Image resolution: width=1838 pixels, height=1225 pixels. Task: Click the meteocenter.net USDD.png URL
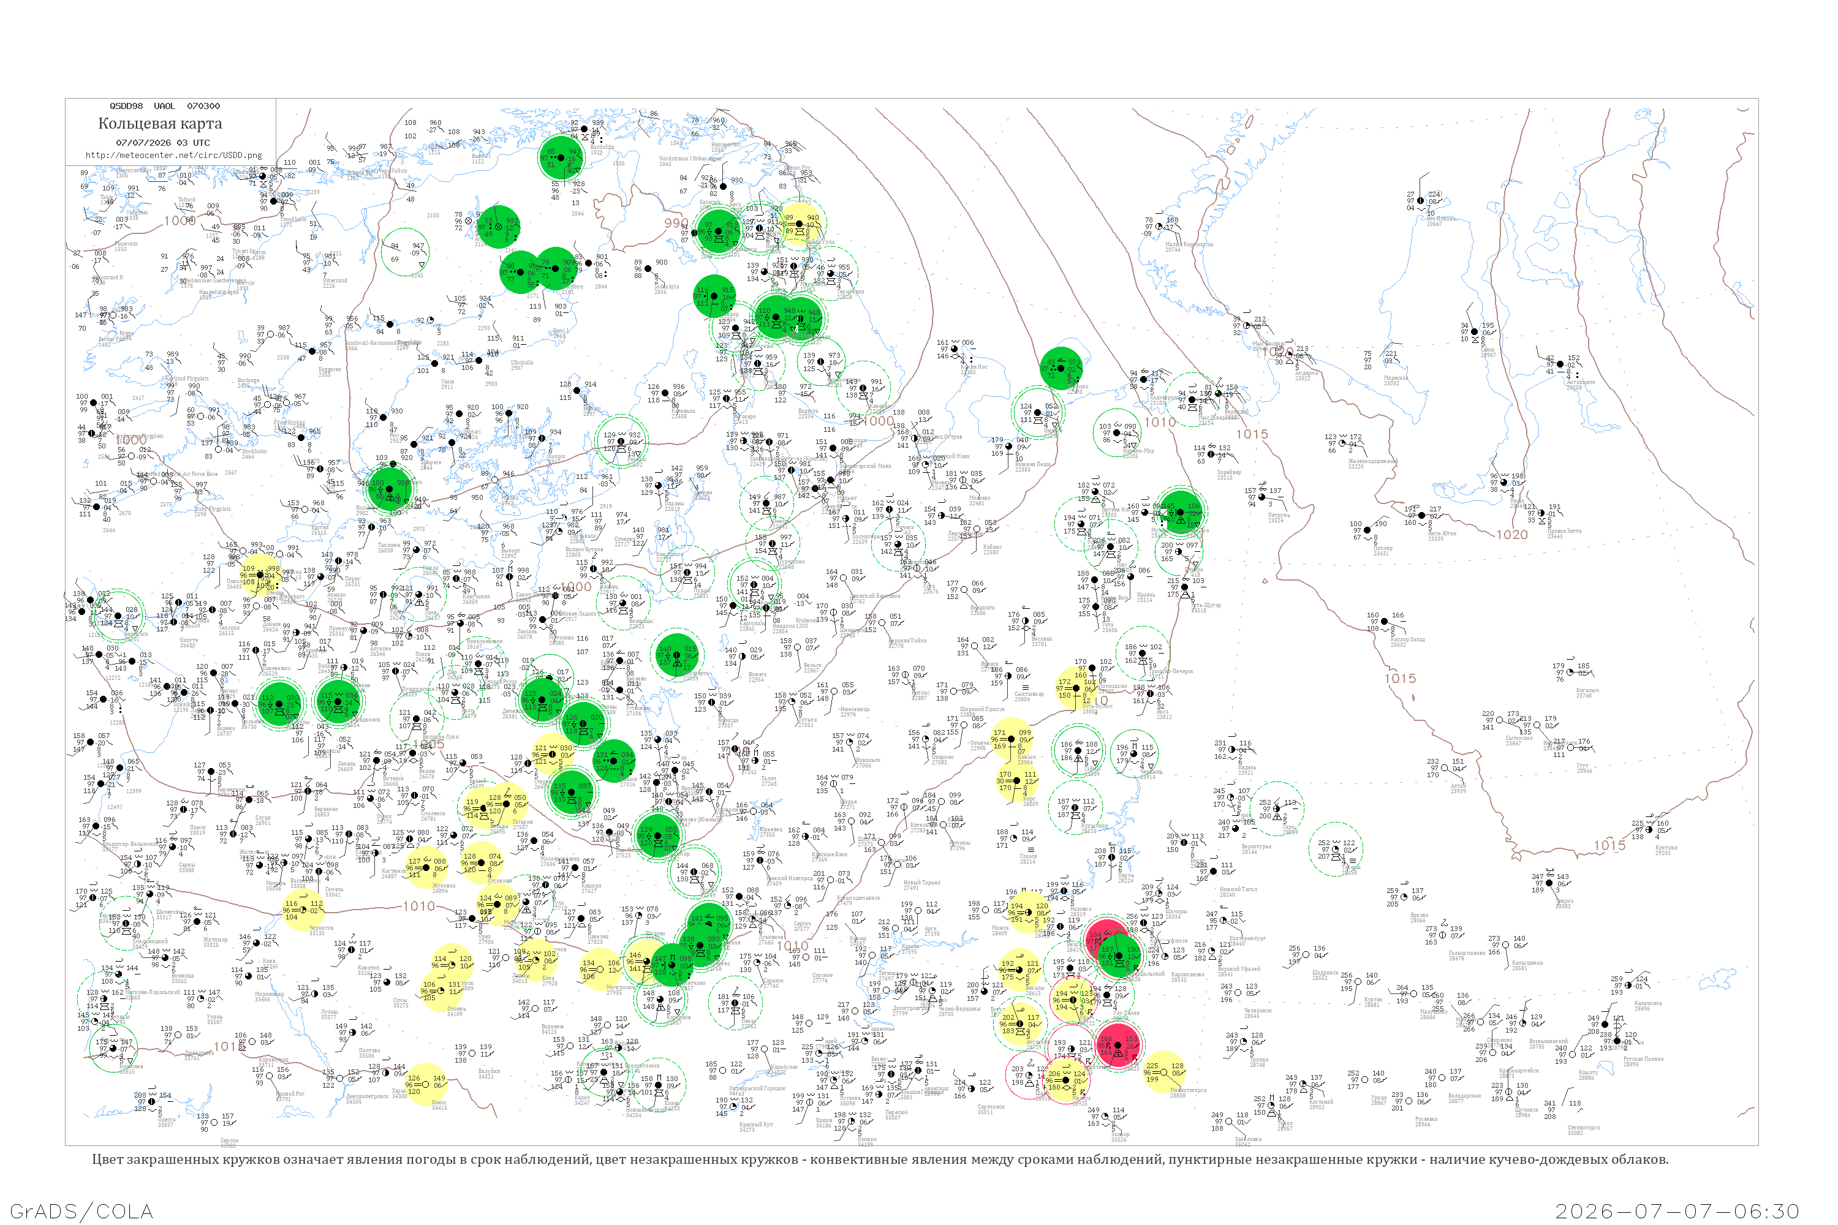(x=173, y=156)
